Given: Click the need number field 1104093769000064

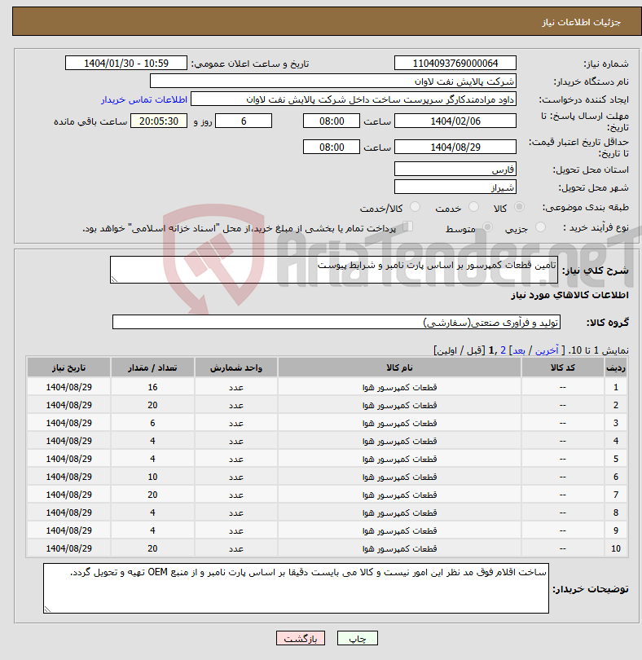Looking at the screenshot, I should (x=455, y=63).
